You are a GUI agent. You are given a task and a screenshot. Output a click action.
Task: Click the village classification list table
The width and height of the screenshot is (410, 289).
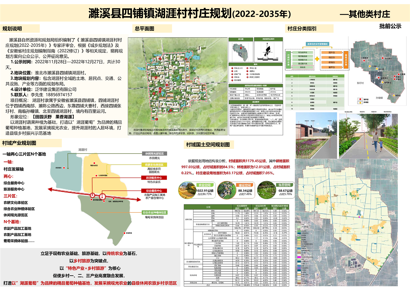tap(315, 92)
